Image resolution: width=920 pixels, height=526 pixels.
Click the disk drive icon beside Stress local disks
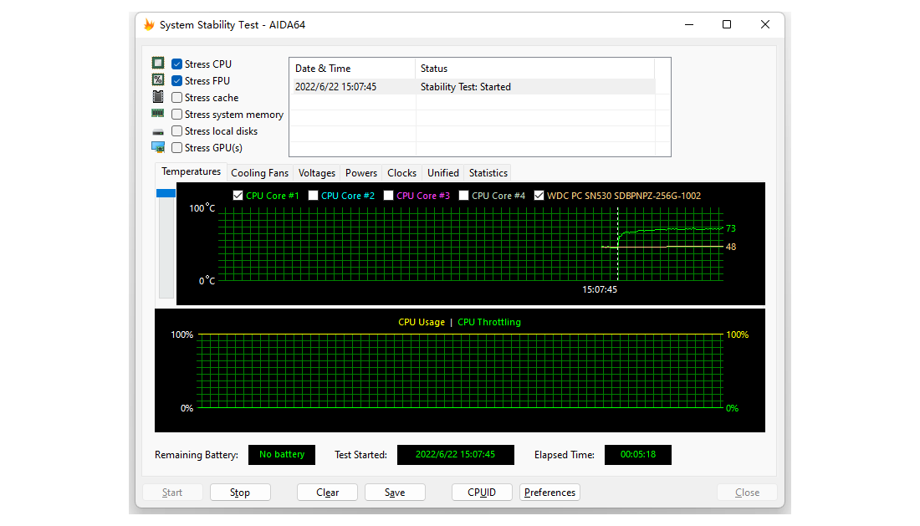pyautogui.click(x=158, y=132)
